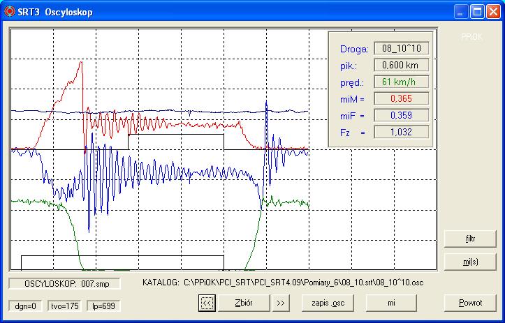Select the pręd. field showing 61 km/h
Screen dimensions: 505x323
coord(402,82)
